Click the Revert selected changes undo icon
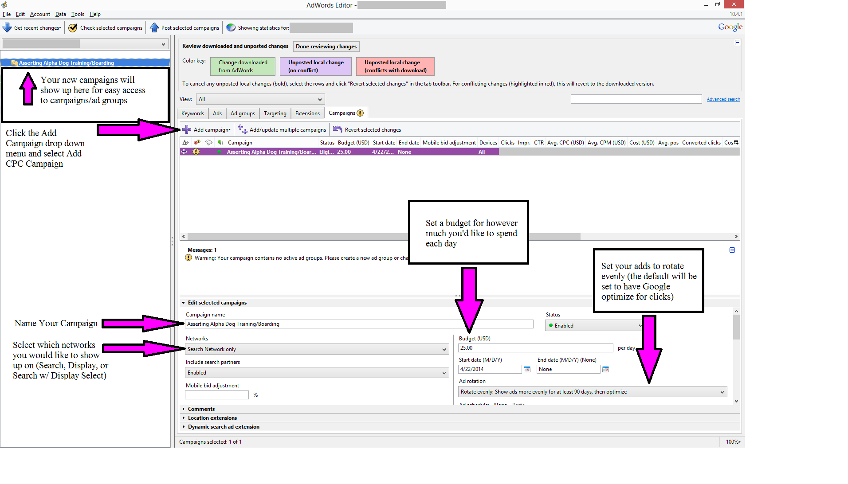848x484 pixels. pos(338,129)
